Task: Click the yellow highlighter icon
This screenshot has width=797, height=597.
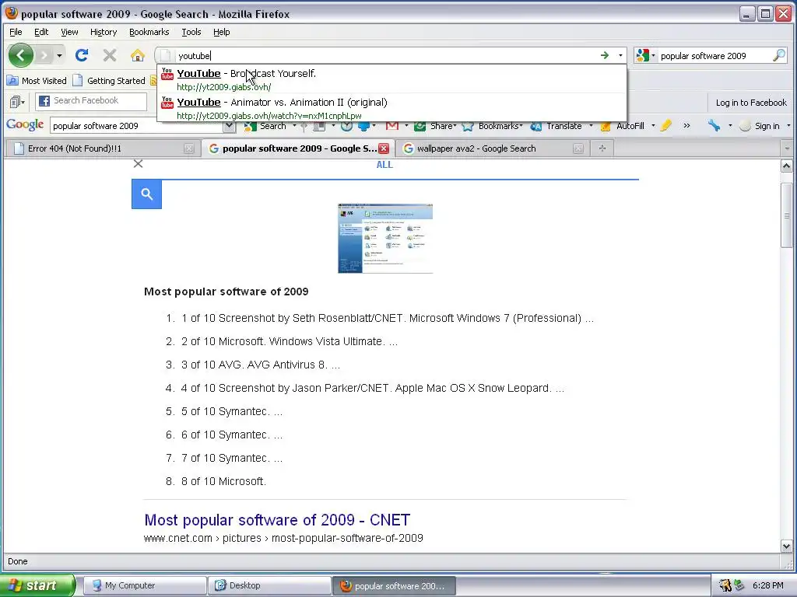Action: tap(666, 126)
